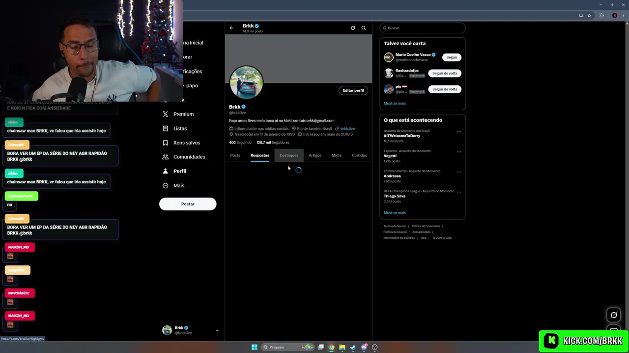Image resolution: width=629 pixels, height=353 pixels.
Task: Click Chrome icon on taskbar
Action: tap(331, 347)
